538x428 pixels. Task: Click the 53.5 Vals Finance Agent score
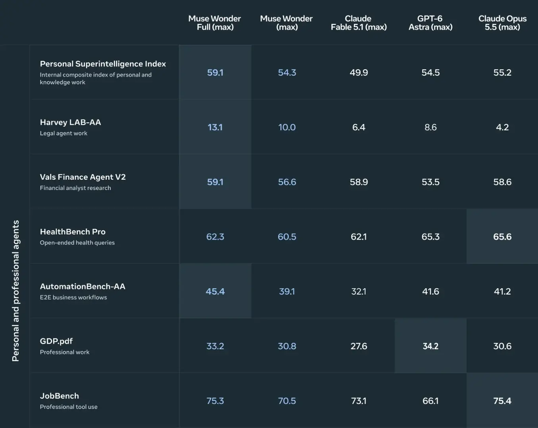430,182
